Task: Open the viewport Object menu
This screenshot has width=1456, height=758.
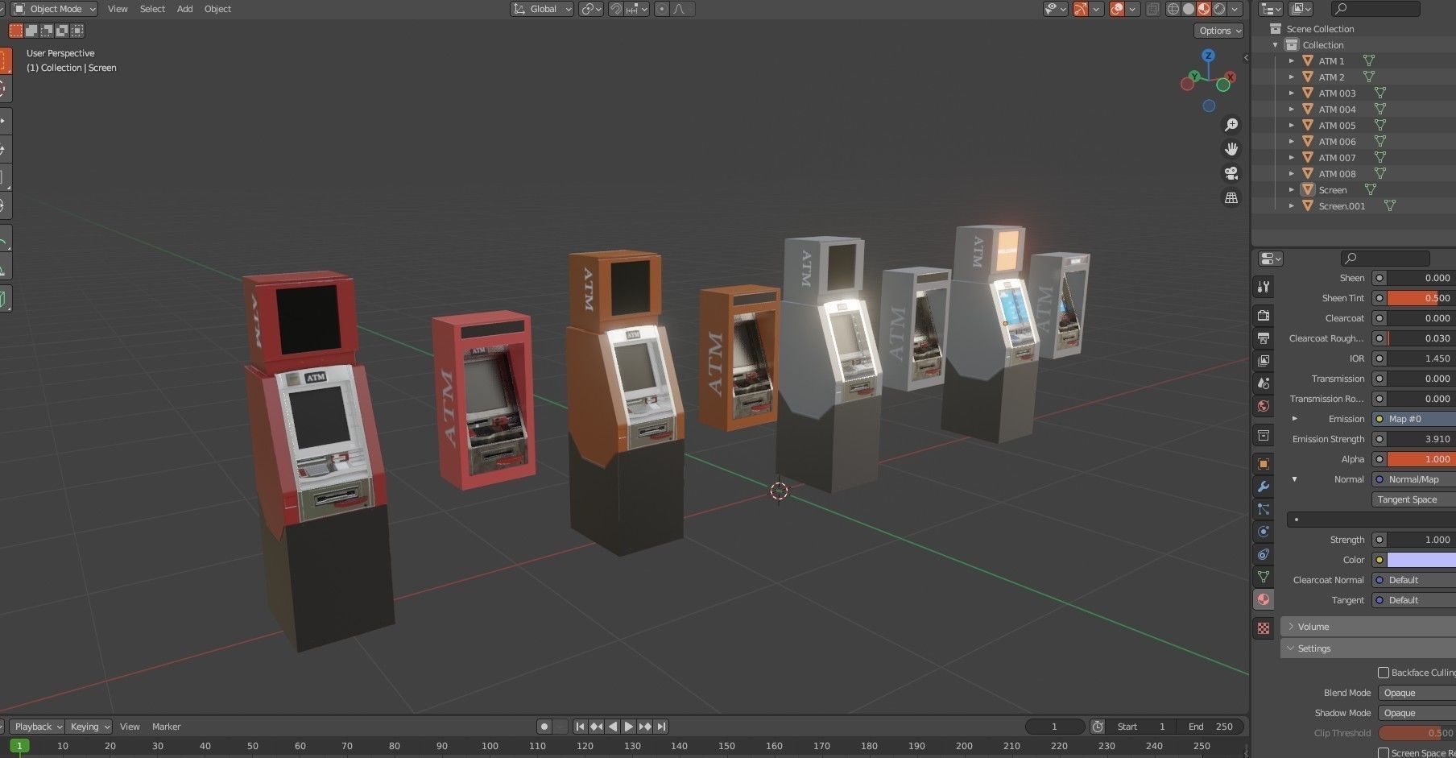Action: coord(217,9)
